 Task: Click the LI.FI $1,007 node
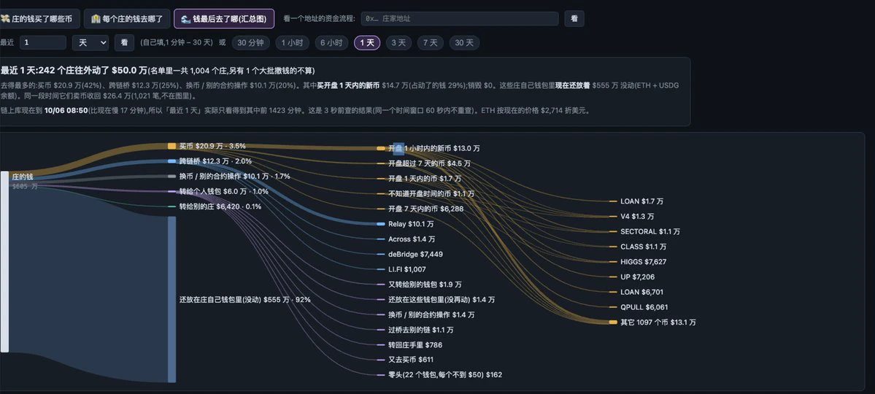406,269
